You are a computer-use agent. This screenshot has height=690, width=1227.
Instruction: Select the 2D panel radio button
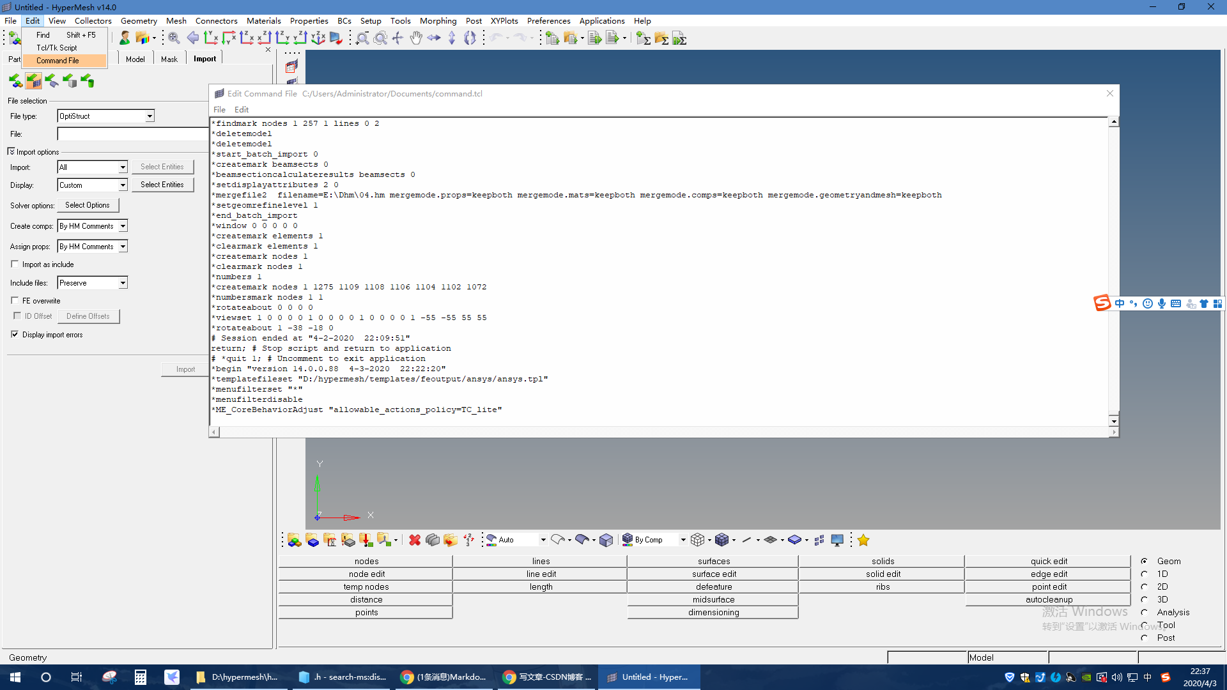click(x=1145, y=586)
